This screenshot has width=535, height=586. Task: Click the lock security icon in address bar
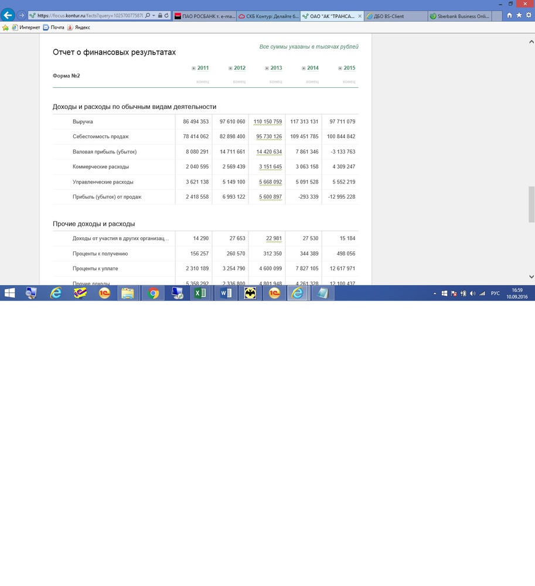coord(161,16)
